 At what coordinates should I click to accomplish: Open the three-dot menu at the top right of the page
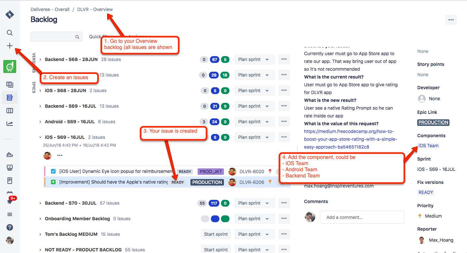[x=451, y=20]
